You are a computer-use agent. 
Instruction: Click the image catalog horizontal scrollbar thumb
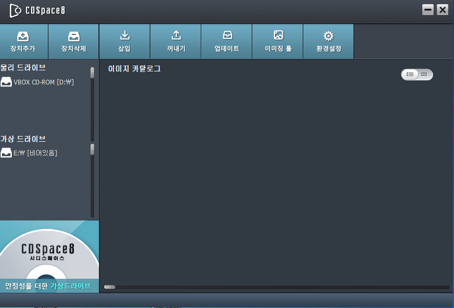coord(110,287)
